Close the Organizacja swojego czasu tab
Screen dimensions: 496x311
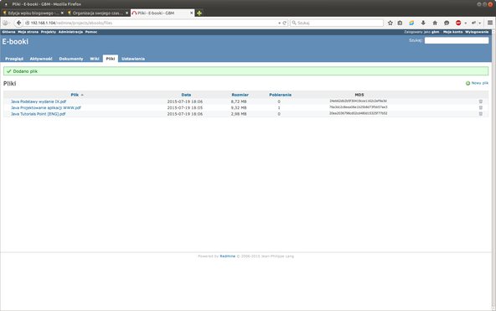pos(127,13)
